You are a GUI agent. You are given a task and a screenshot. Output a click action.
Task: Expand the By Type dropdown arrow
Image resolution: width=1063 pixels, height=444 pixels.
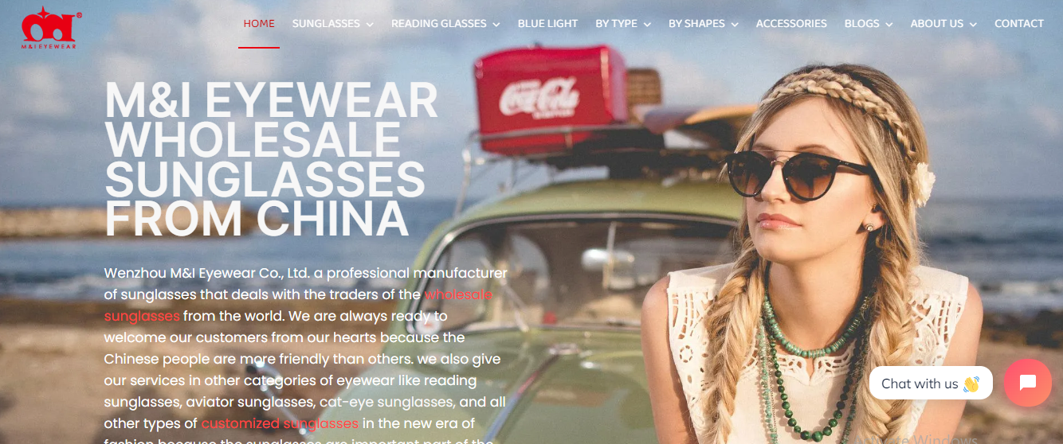click(x=647, y=25)
